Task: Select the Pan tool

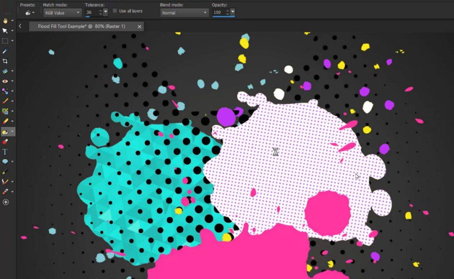Action: pos(6,21)
